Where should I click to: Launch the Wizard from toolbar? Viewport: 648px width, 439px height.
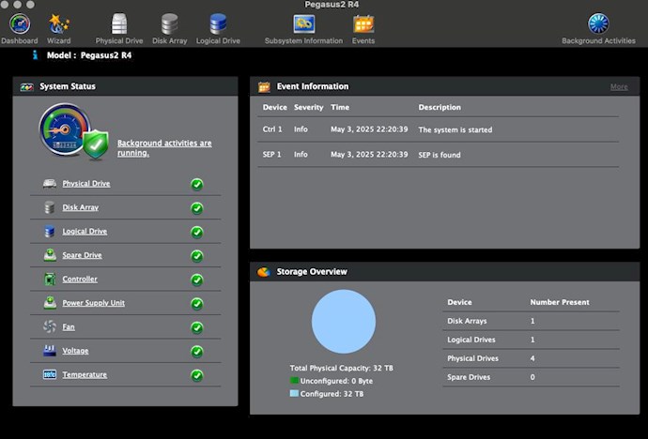58,24
